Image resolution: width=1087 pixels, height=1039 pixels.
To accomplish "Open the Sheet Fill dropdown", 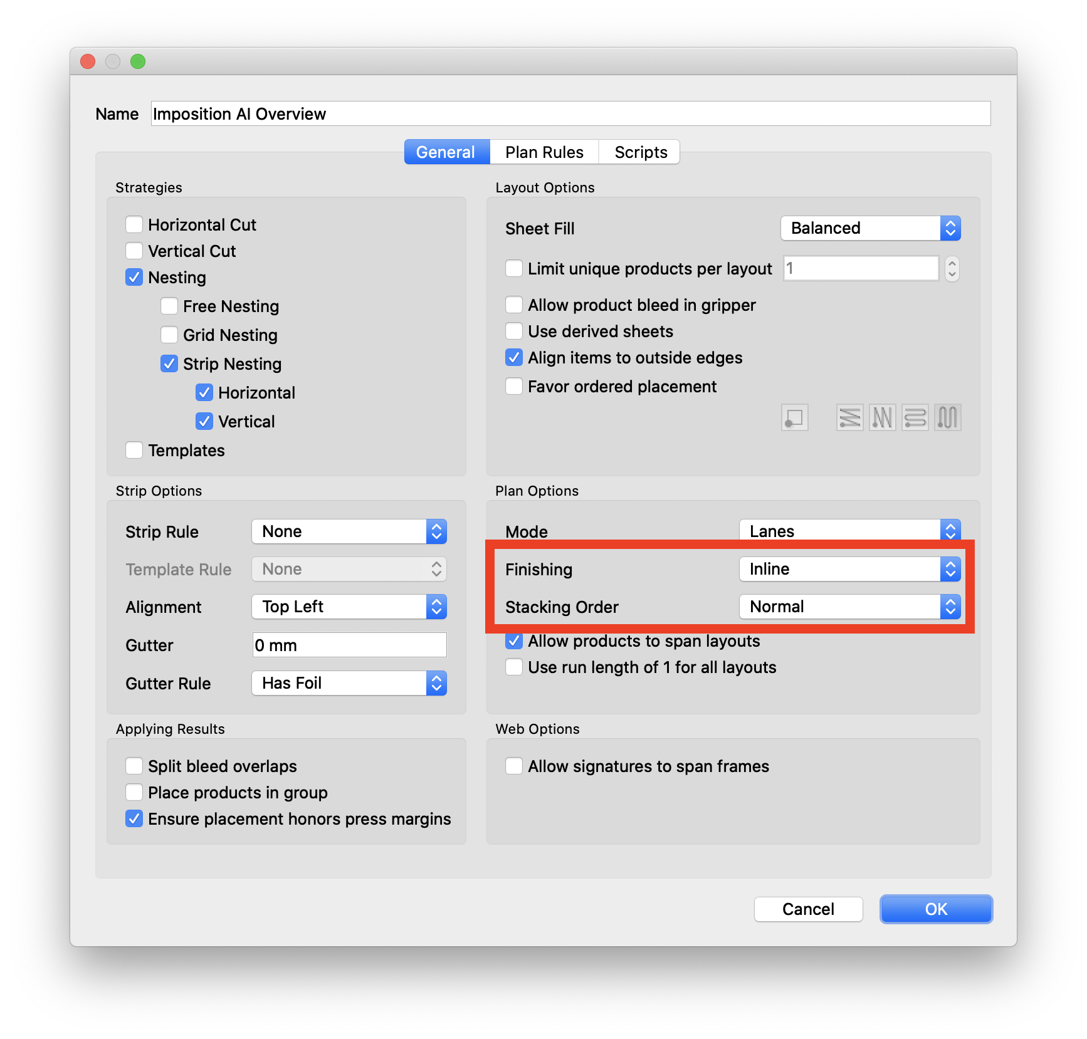I will coord(950,228).
